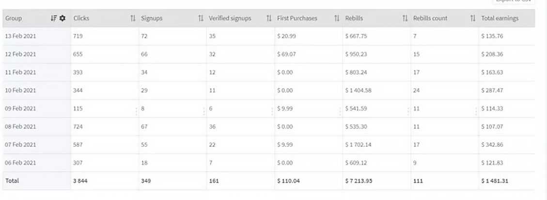Click the Total earnings column header
This screenshot has height=200, width=547.
(500, 18)
